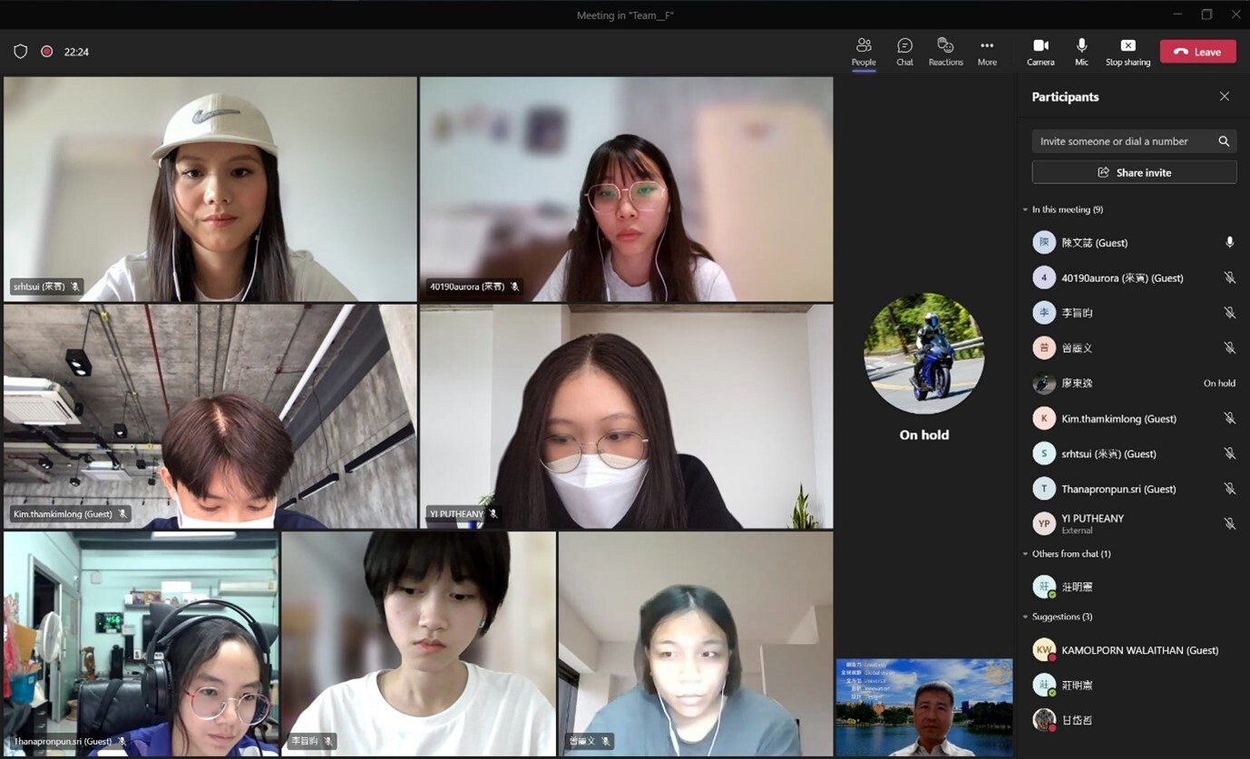Click the On hold participant's avatar thumbnail

pos(923,354)
